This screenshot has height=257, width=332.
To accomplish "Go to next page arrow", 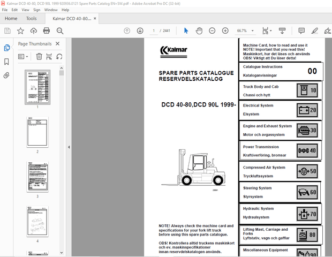I will tap(140, 31).
